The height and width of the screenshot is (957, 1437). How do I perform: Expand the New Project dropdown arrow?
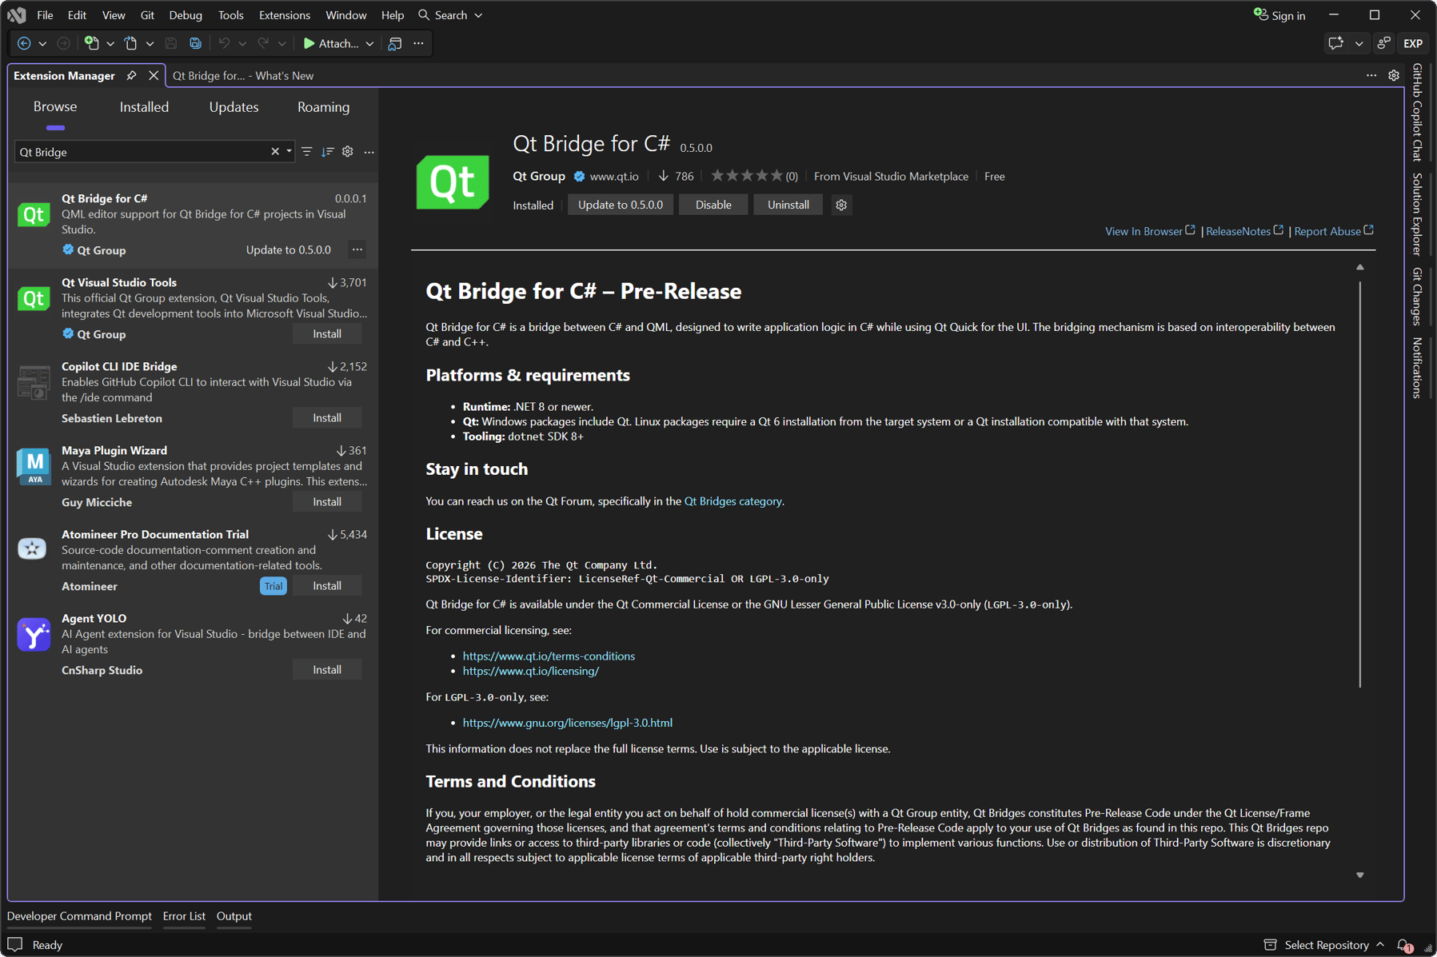(110, 44)
